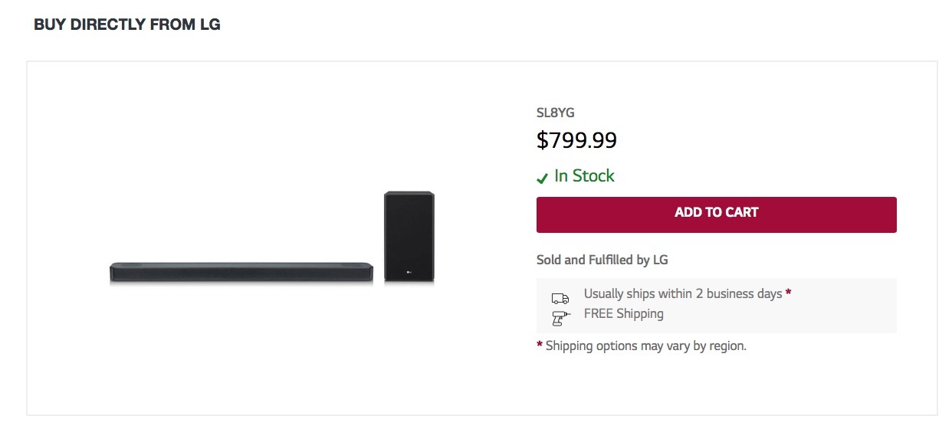This screenshot has height=429, width=952.
Task: Click the drill icon beside FREE Shipping
Action: tap(560, 317)
